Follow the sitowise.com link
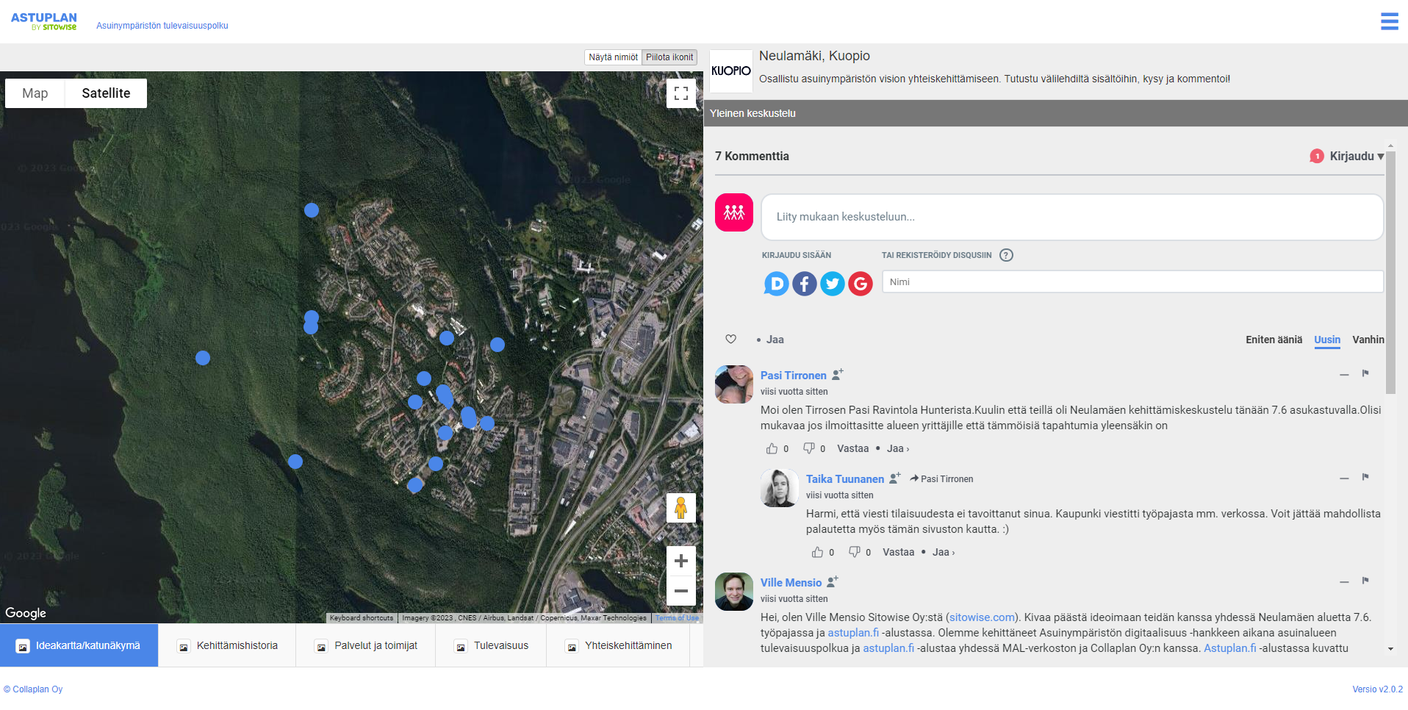 click(x=982, y=617)
